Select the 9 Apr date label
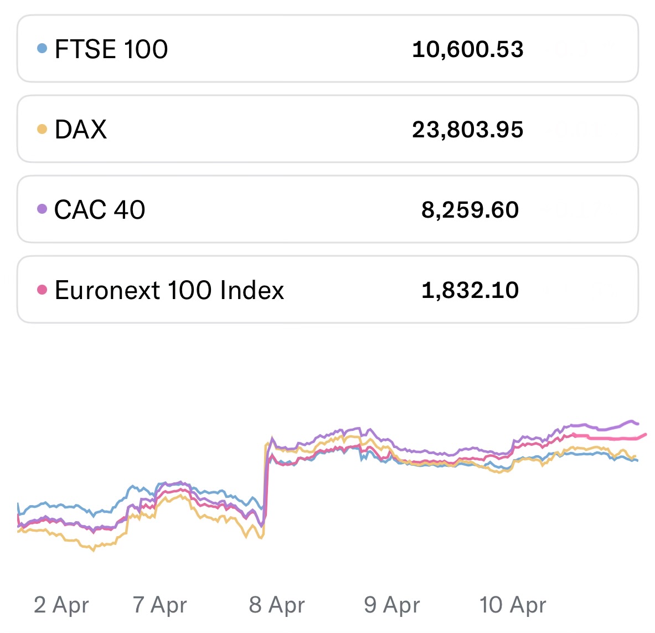 coord(392,605)
